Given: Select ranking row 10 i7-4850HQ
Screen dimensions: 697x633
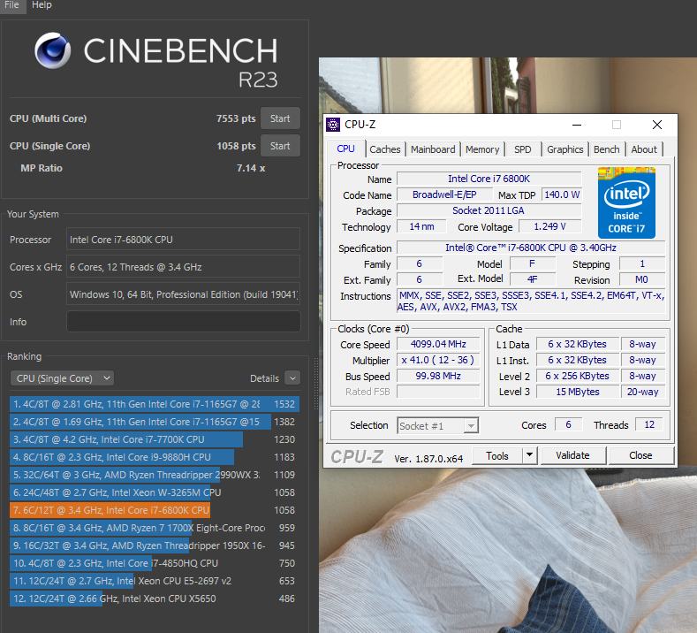Looking at the screenshot, I should [x=155, y=563].
